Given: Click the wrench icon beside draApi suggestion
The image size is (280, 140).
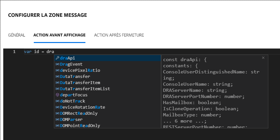Looking at the screenshot, I should pyautogui.click(x=57, y=58).
